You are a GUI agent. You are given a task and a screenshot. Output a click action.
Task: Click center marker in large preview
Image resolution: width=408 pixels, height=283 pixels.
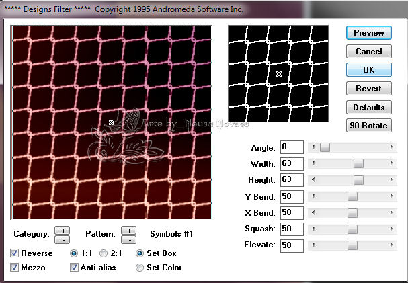coord(112,122)
